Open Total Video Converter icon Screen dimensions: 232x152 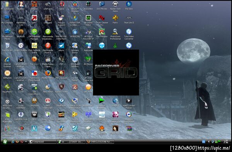click(129, 35)
